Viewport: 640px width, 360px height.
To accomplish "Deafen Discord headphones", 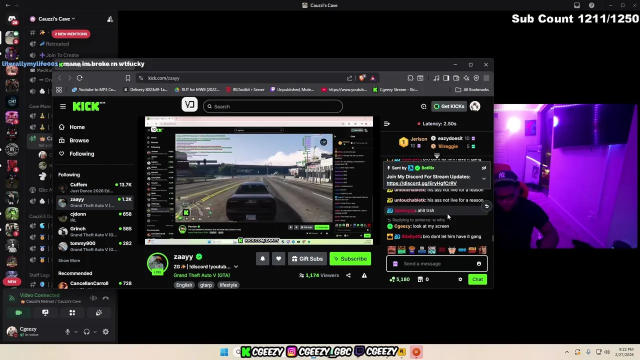I will click(x=86, y=331).
